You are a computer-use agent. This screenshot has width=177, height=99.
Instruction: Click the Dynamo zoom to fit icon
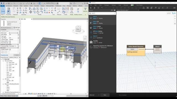pos(175,16)
